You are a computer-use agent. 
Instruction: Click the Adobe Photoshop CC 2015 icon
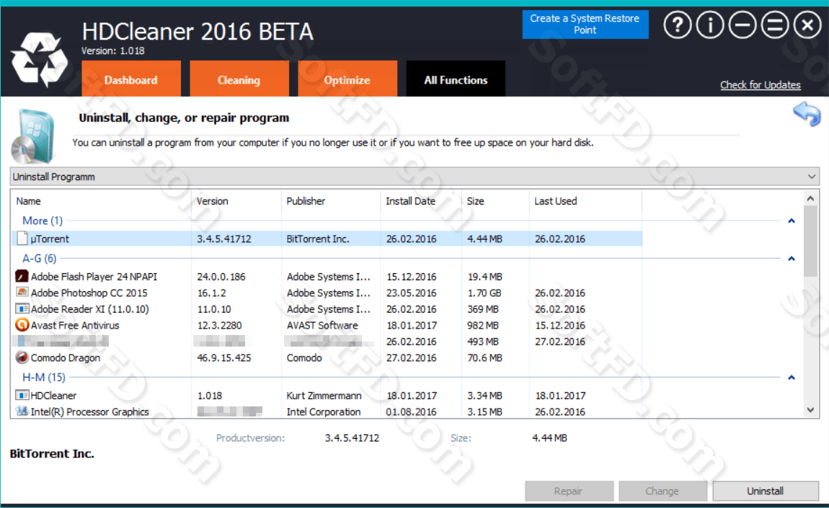(22, 293)
